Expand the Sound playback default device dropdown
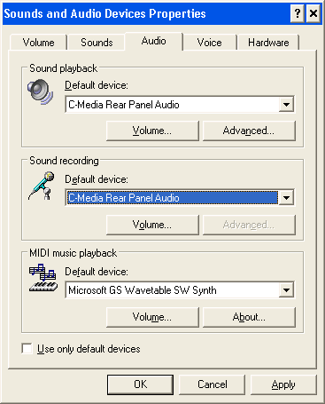325x404 pixels. click(286, 105)
